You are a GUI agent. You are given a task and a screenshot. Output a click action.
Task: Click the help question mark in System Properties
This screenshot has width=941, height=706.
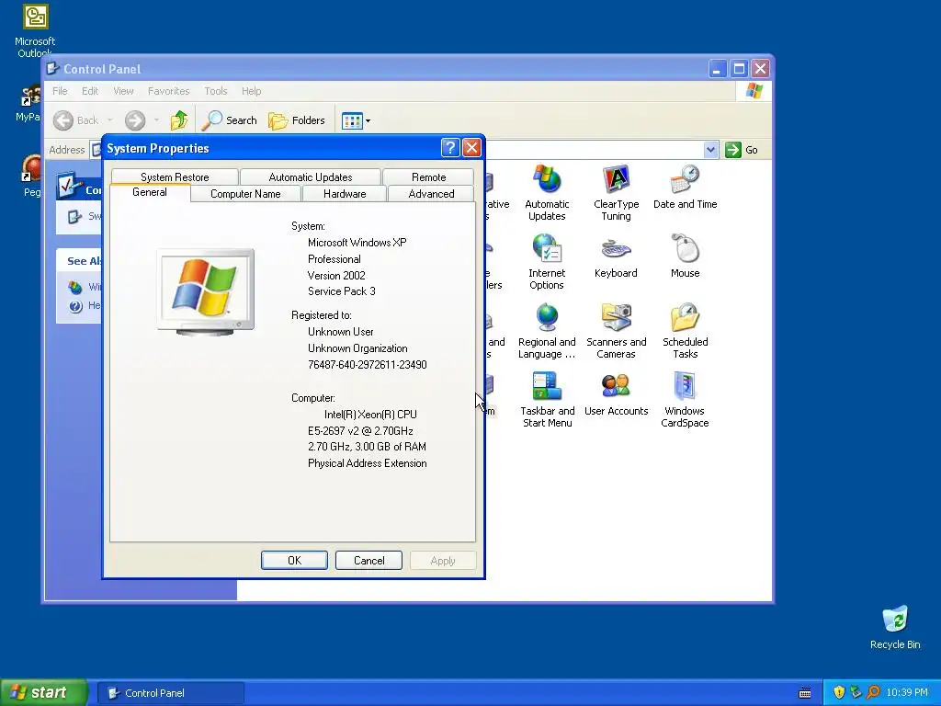[x=450, y=147]
